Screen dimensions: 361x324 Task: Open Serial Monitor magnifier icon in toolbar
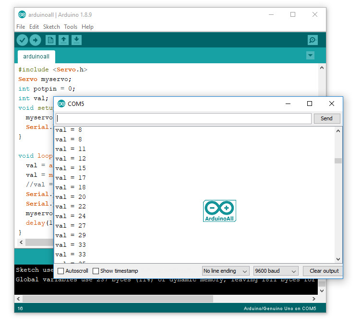313,40
